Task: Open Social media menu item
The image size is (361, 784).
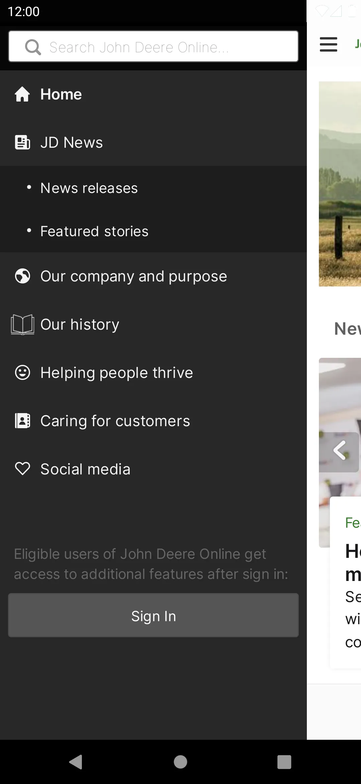Action: [153, 469]
